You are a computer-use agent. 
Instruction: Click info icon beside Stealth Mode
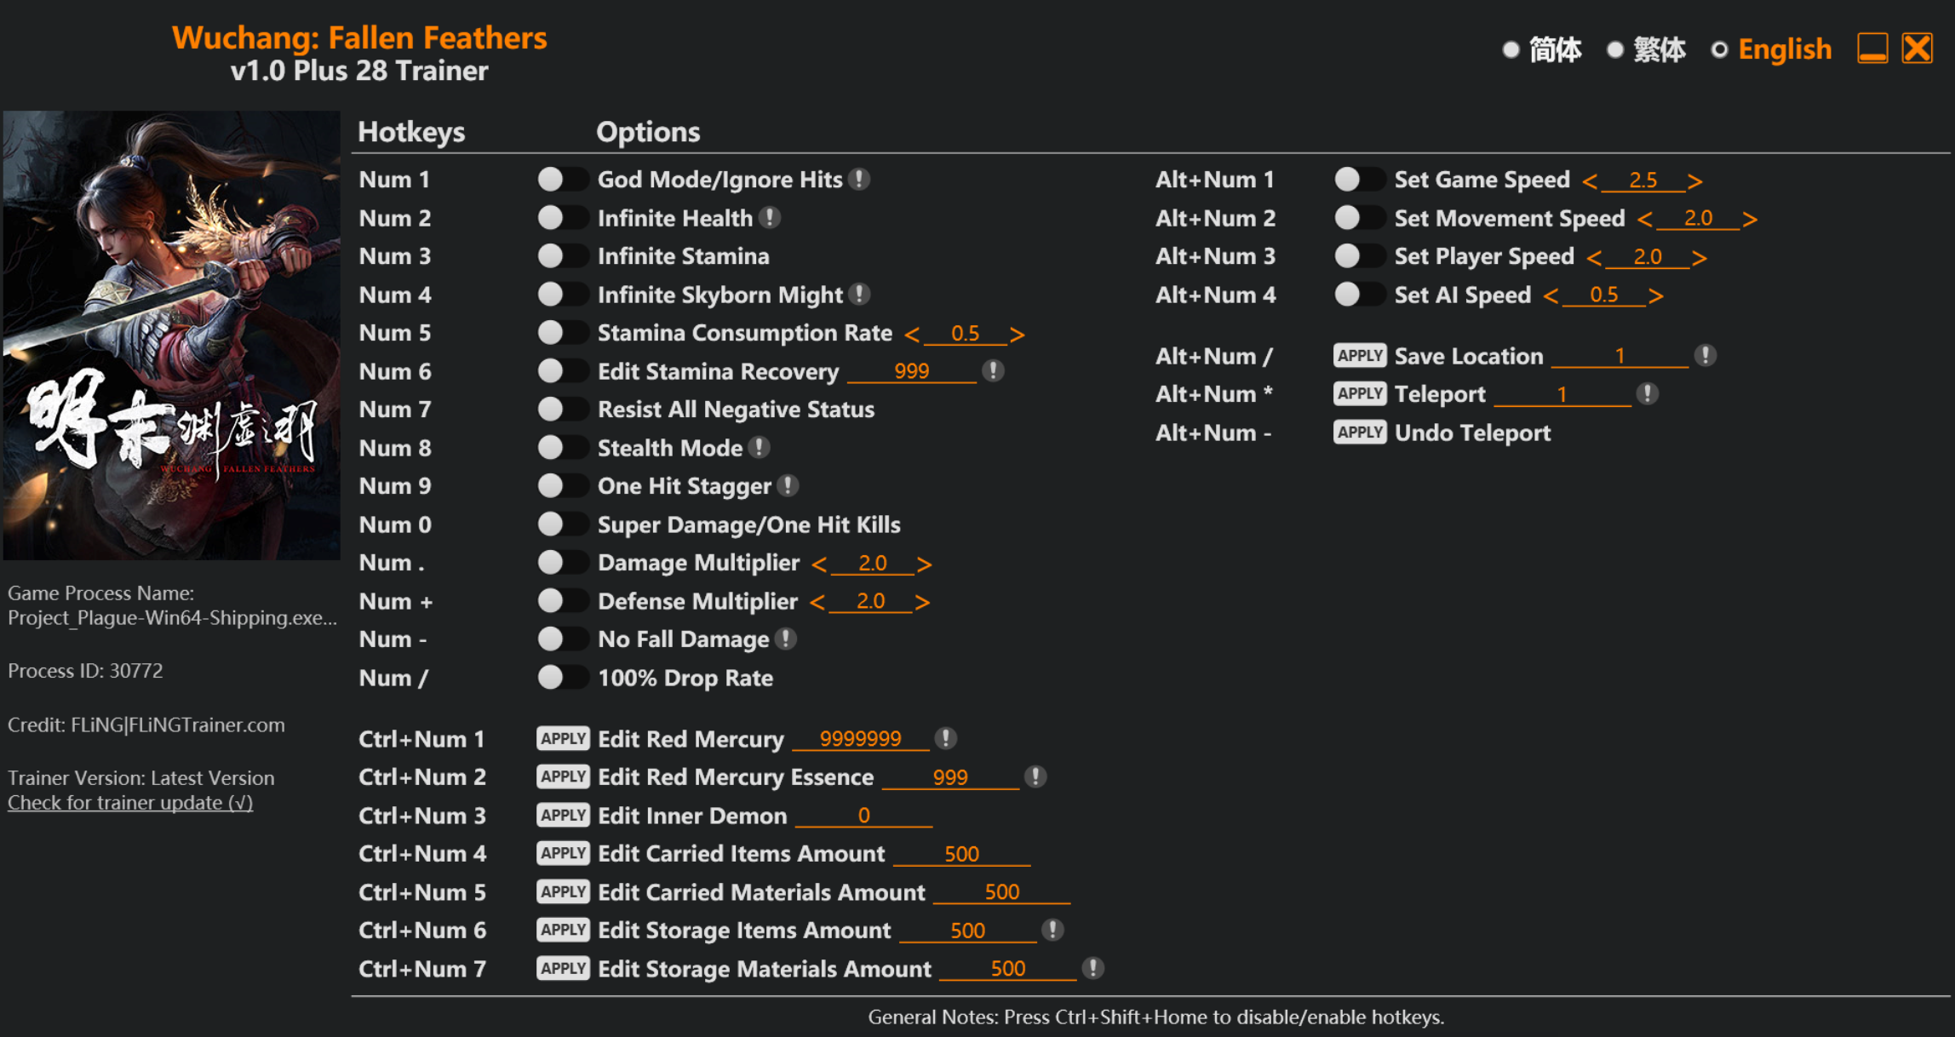point(760,448)
